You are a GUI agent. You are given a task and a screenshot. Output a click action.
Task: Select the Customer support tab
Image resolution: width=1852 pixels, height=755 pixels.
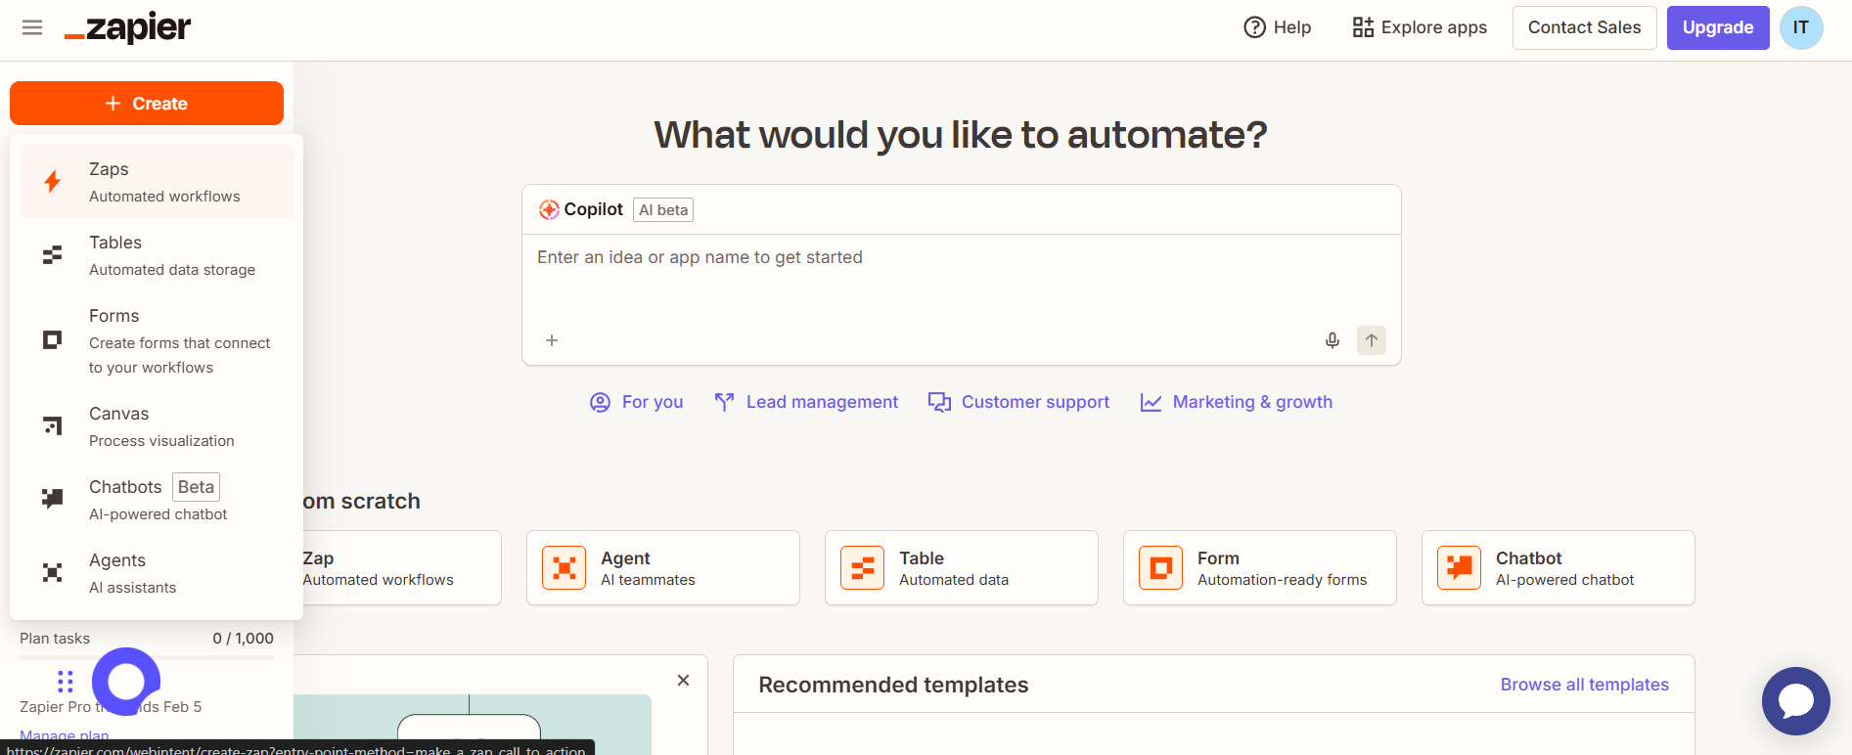[1018, 402]
